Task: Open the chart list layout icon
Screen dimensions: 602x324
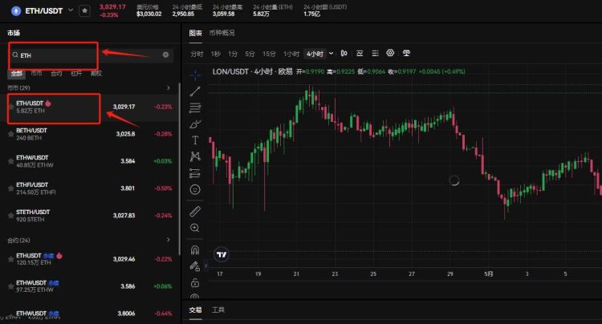Action: (375, 53)
